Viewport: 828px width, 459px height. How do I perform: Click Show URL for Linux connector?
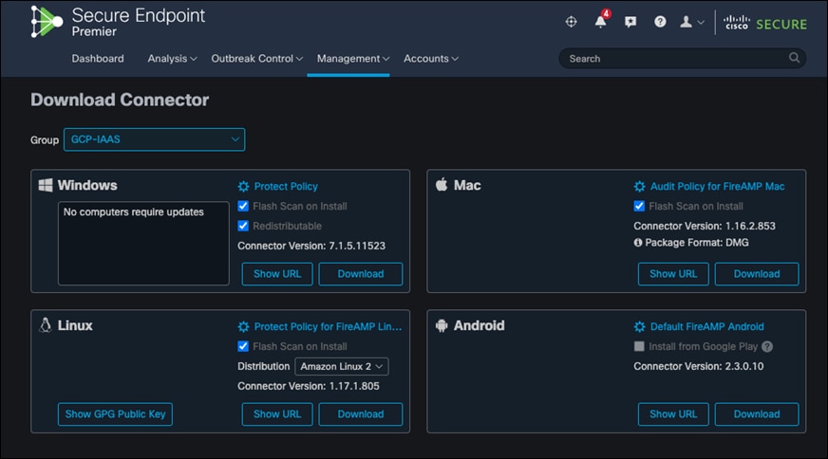click(x=277, y=414)
